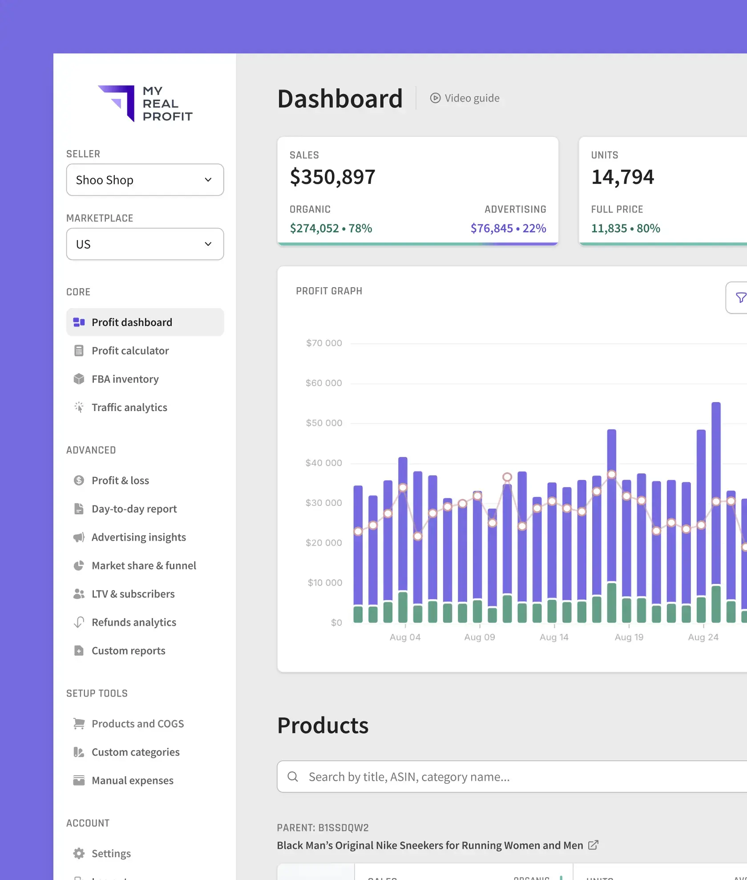747x880 pixels.
Task: Click the Products and COGS cart icon
Action: [x=79, y=724]
